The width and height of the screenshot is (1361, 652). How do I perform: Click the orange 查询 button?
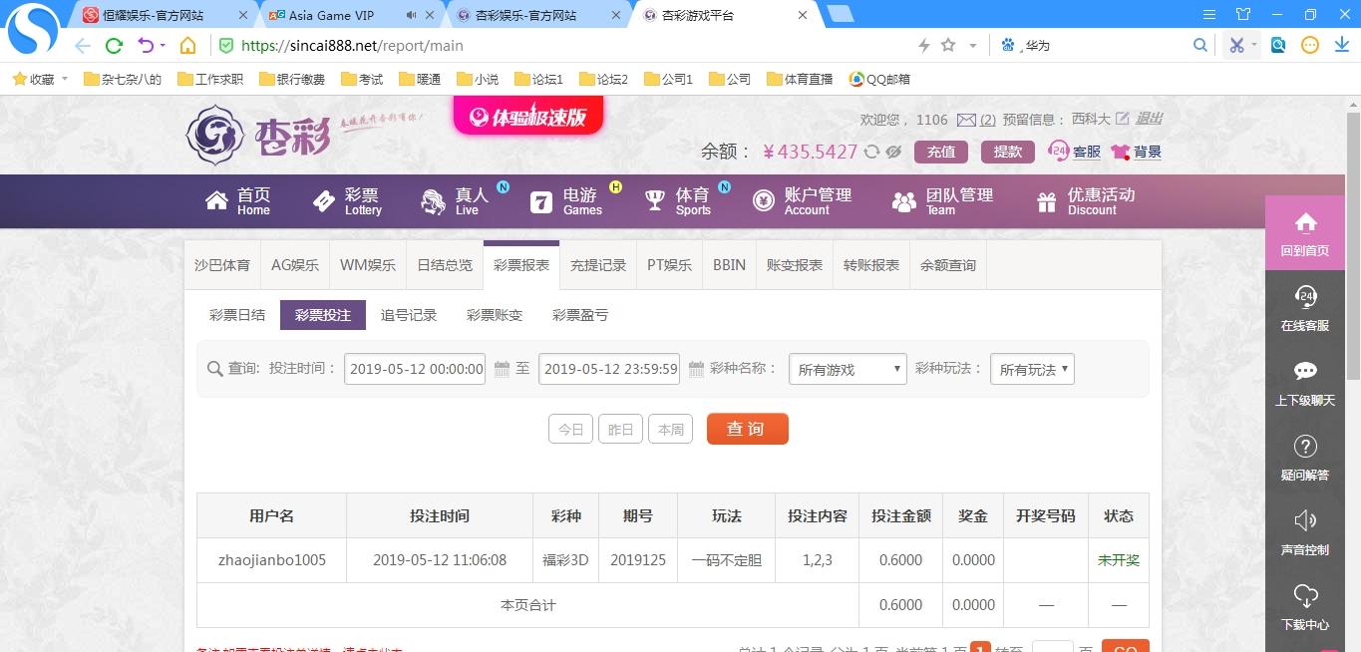pyautogui.click(x=748, y=429)
